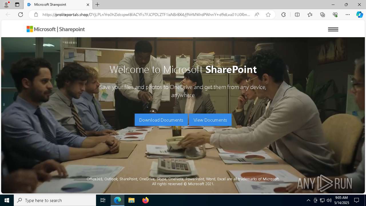Click the Welcome to Microsoft SharePoint heading

coord(183,70)
